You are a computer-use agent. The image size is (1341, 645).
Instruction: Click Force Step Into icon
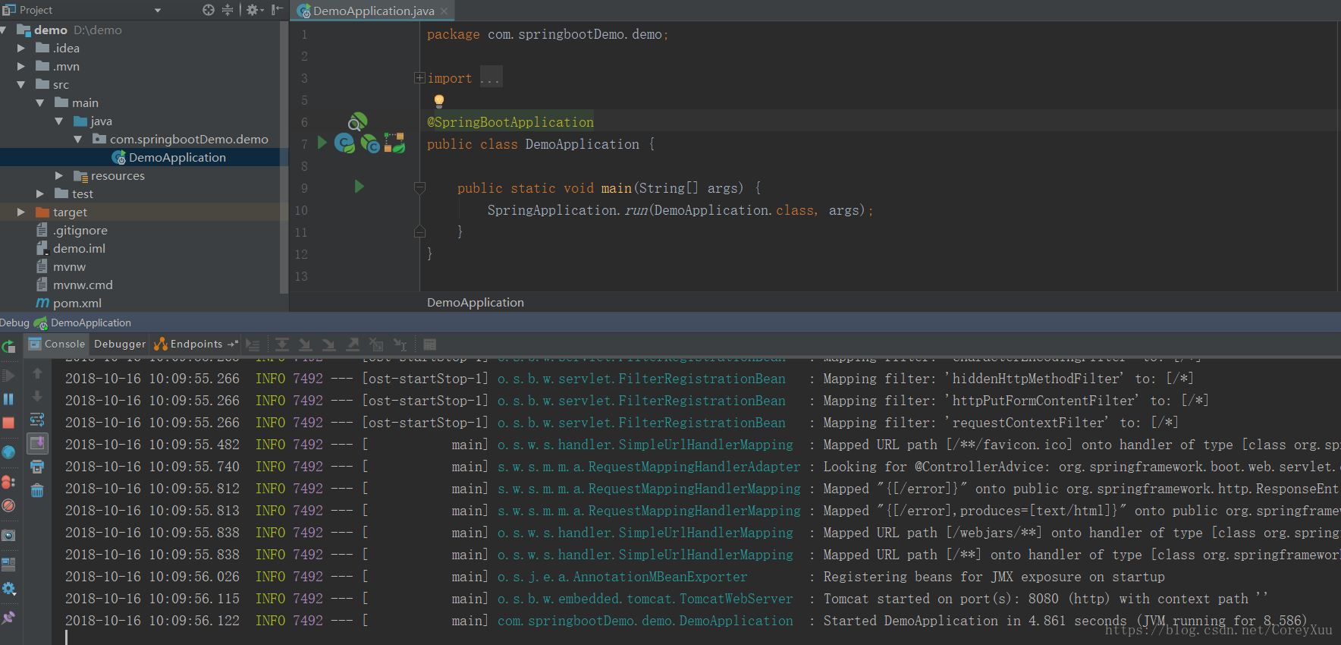(x=328, y=345)
